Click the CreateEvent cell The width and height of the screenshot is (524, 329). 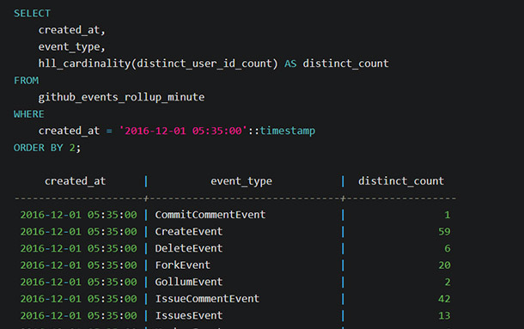pos(189,231)
